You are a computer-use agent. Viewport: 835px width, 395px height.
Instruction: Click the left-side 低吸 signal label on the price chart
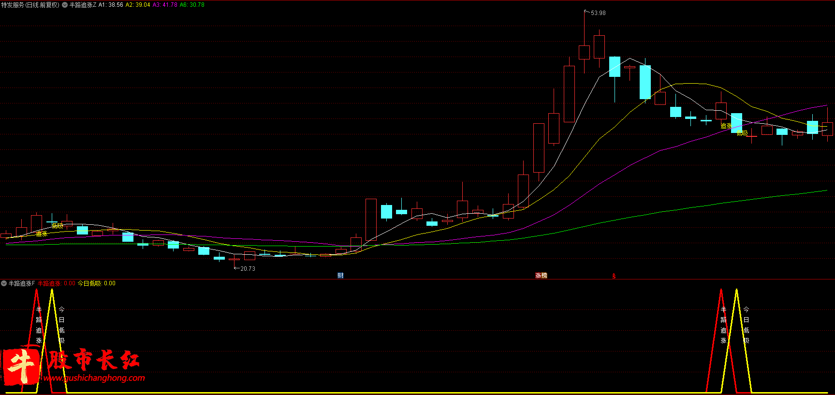tap(58, 226)
